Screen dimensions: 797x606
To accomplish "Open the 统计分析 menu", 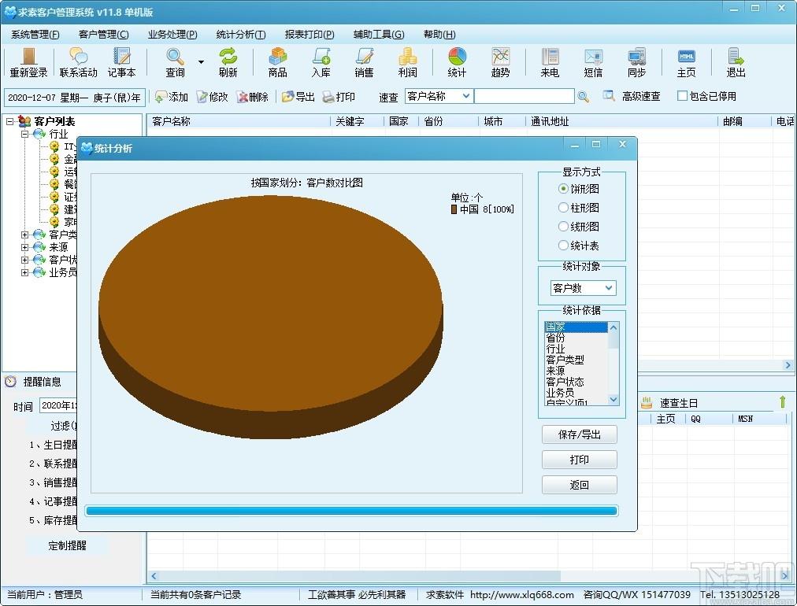I will pos(240,34).
